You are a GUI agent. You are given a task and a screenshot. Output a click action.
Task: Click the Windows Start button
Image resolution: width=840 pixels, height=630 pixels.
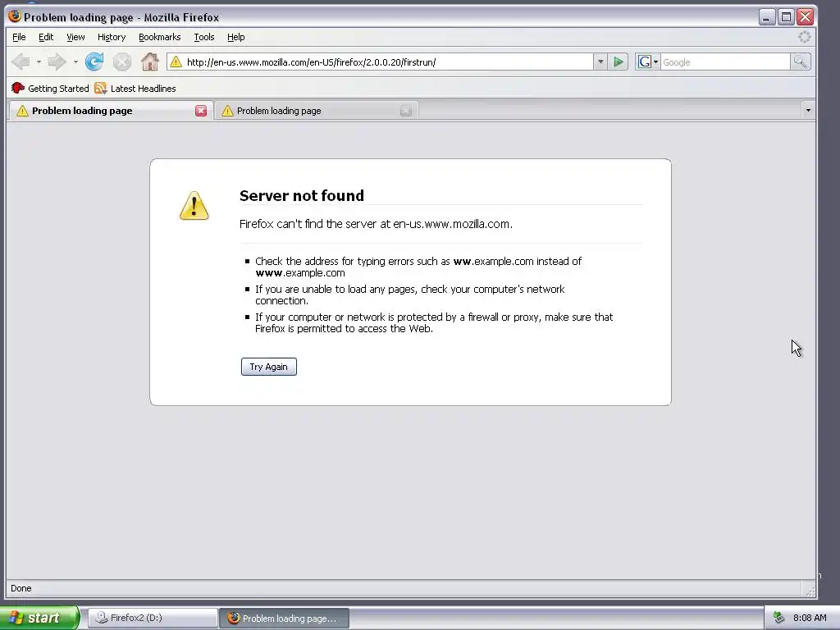(x=39, y=618)
